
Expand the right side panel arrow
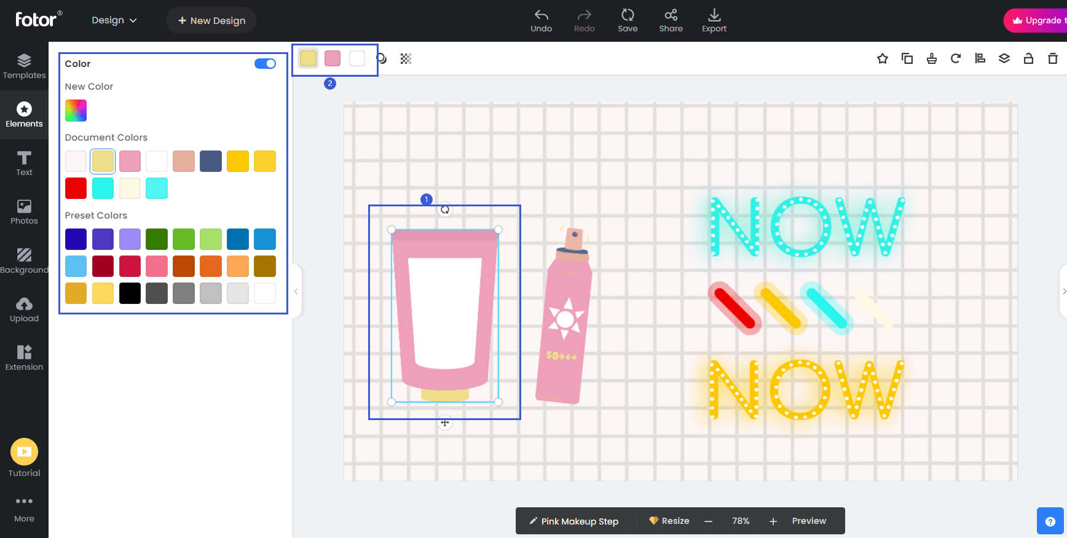pos(1063,291)
